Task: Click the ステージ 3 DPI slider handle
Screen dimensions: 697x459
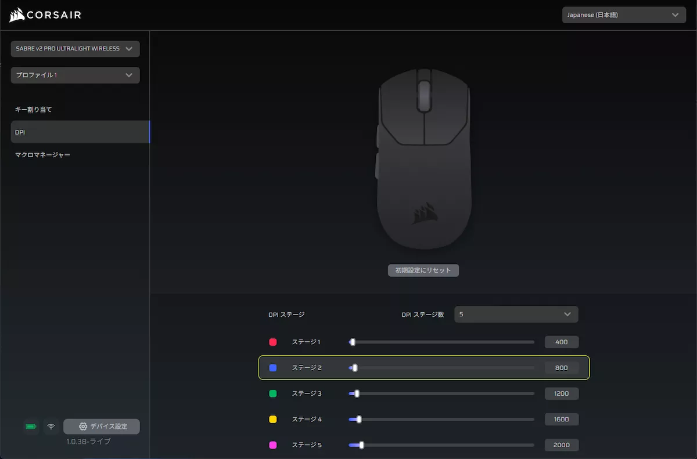Action: click(357, 393)
